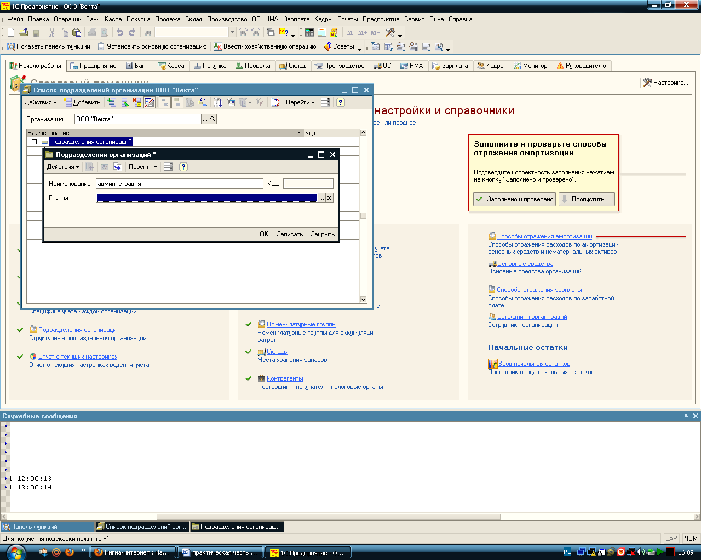Click the Firefox taskbar item Нигма-интернет

coord(133,552)
